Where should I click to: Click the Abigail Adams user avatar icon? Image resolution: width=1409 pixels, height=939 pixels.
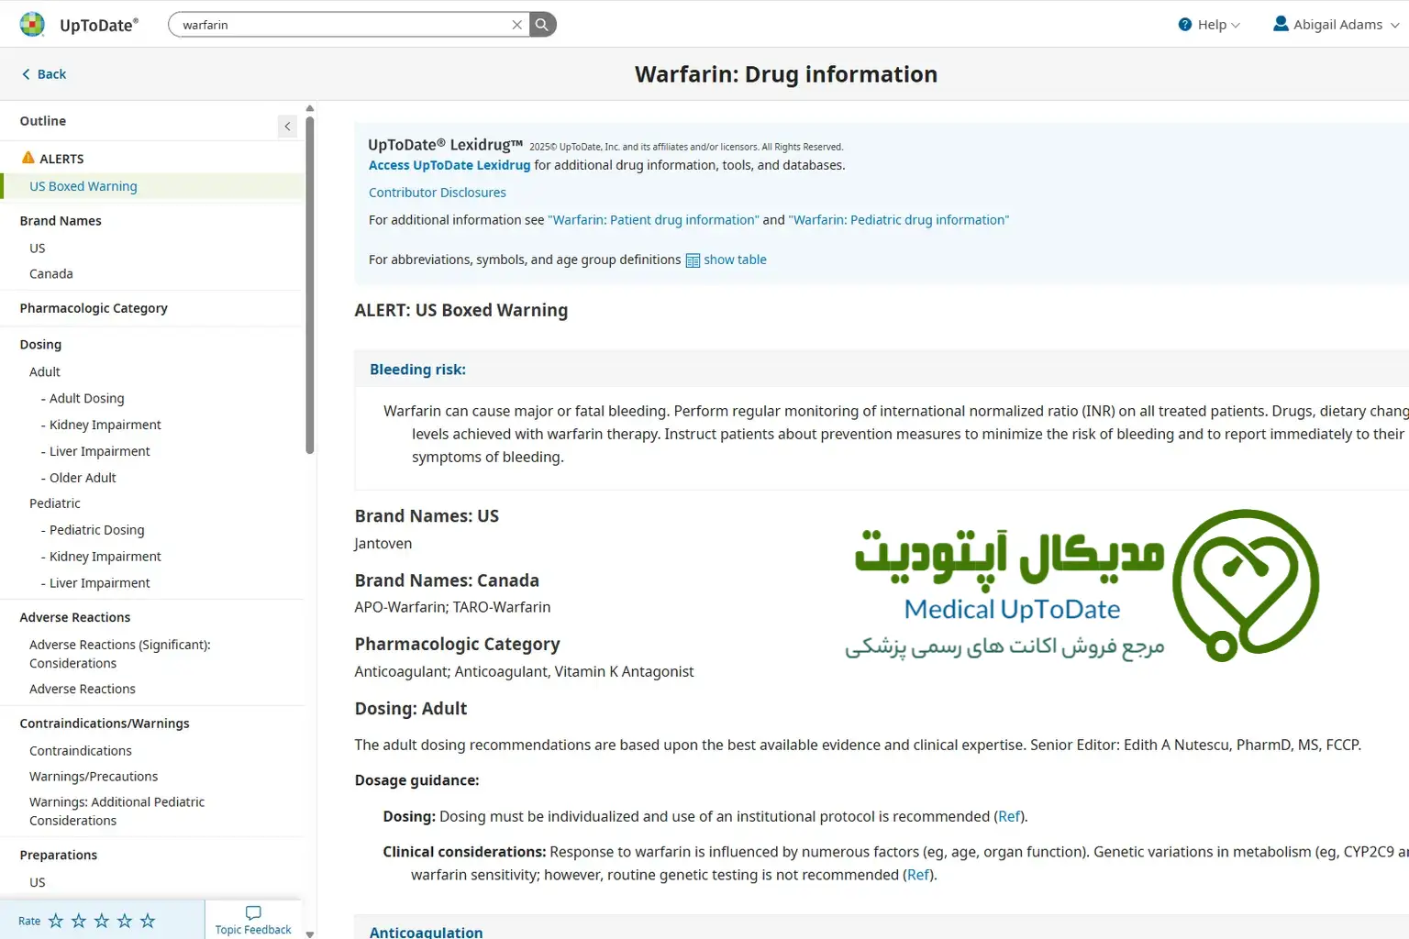point(1281,24)
